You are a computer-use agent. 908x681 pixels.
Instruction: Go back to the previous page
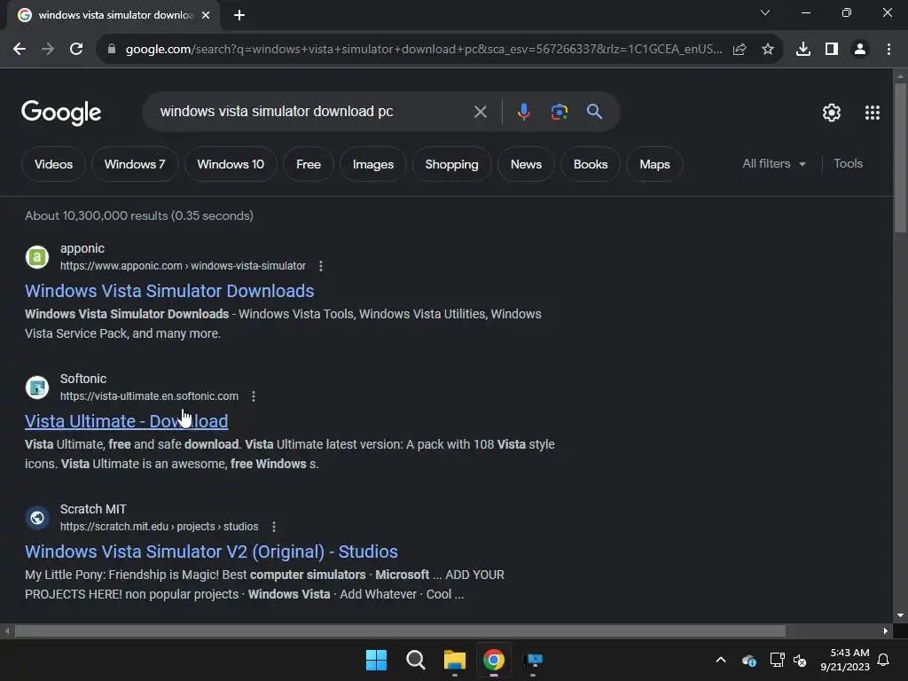pyautogui.click(x=20, y=50)
